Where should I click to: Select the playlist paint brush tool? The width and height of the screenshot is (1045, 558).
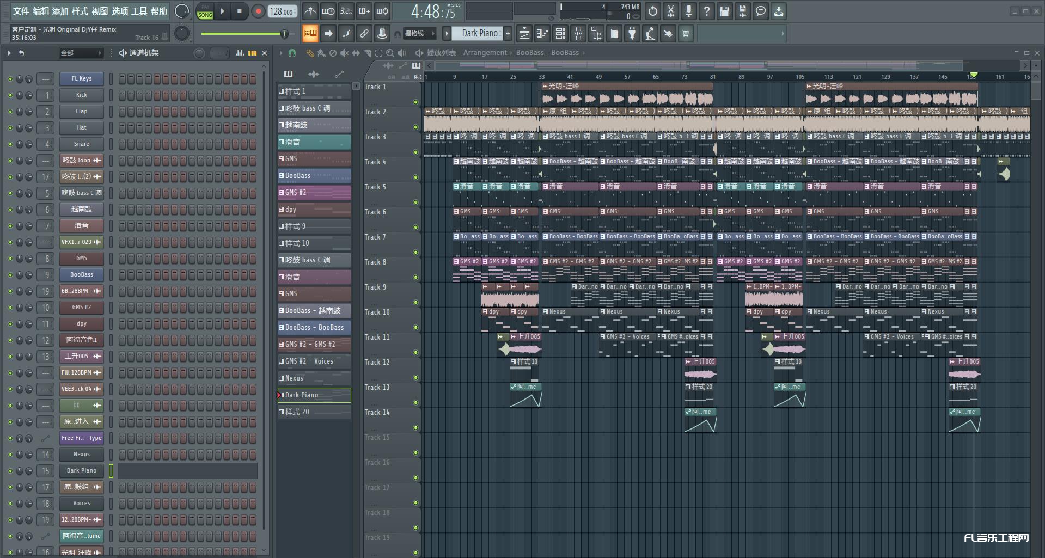coord(321,53)
